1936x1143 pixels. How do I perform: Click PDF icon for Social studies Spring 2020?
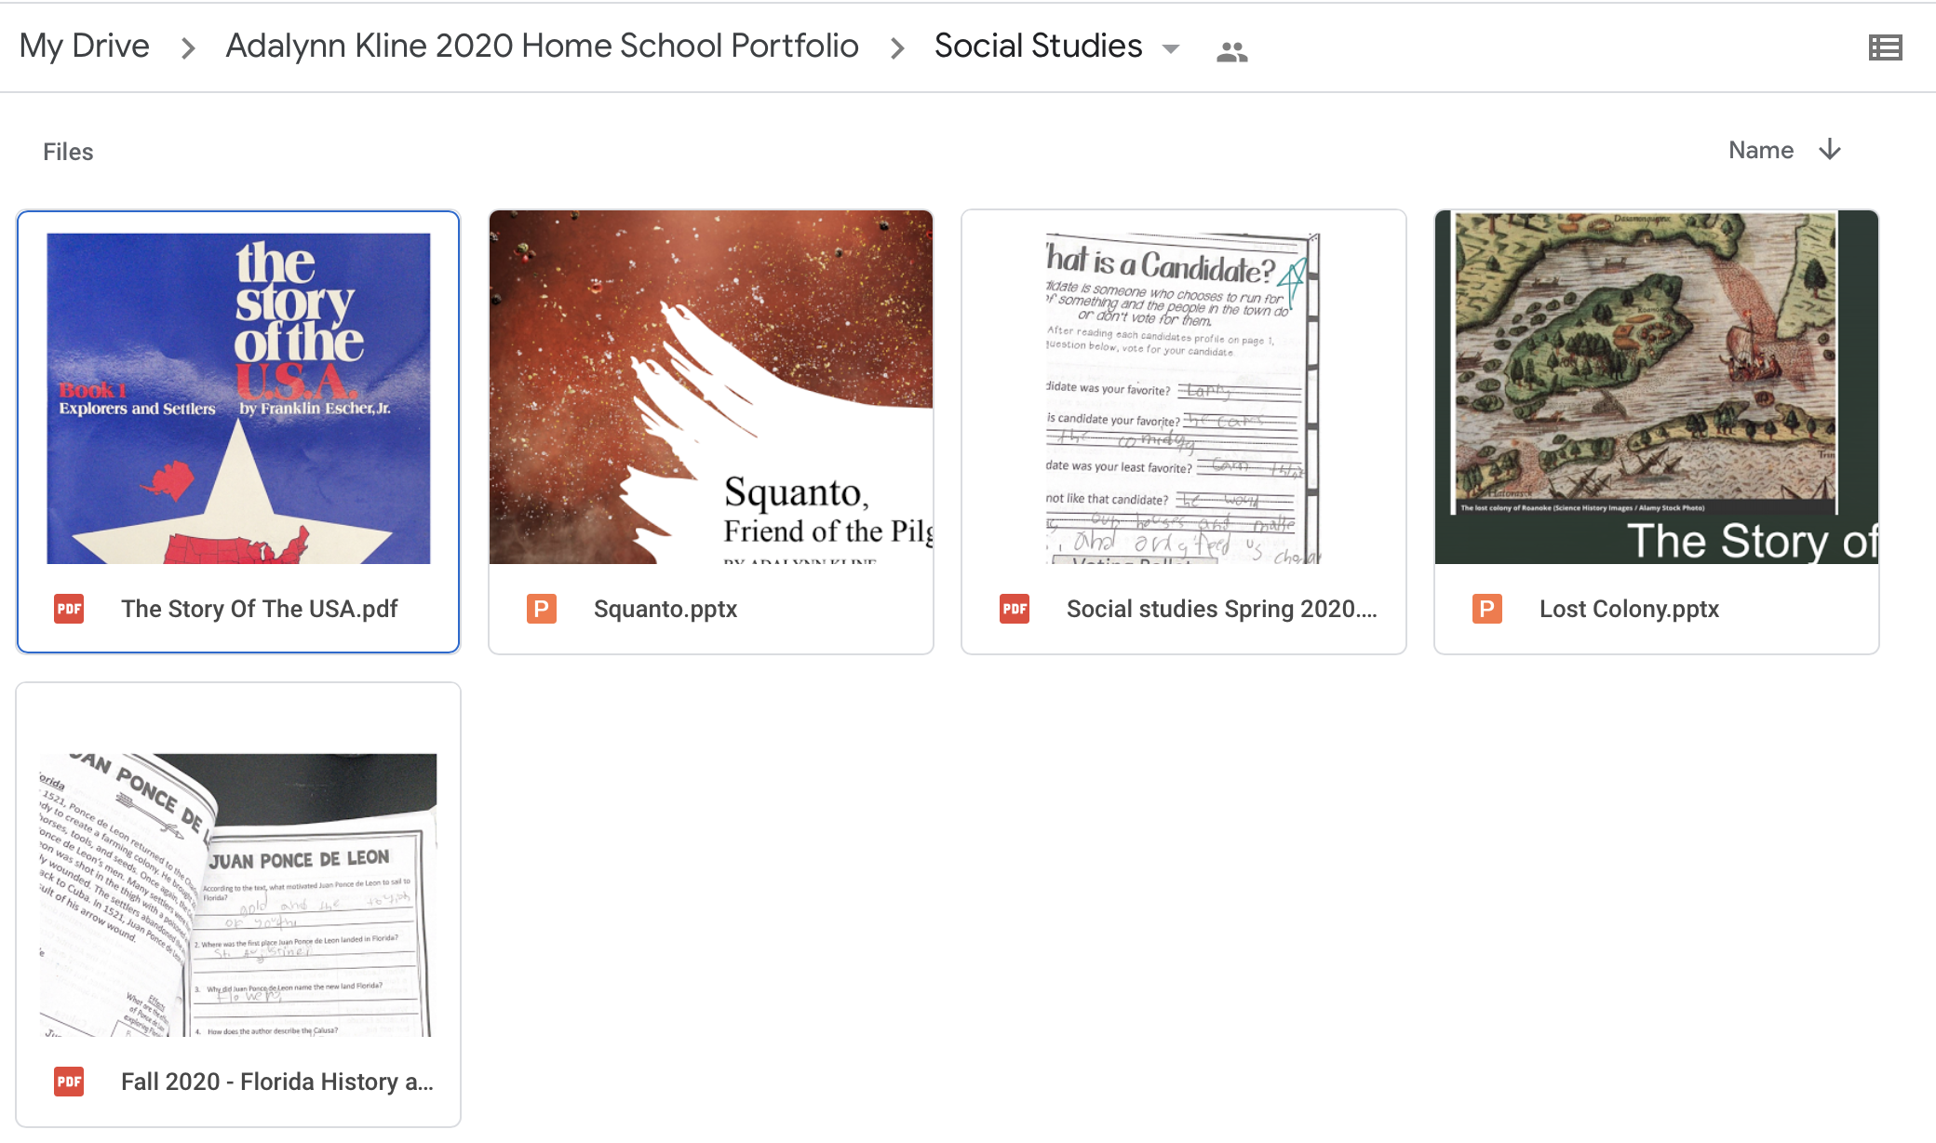[x=1015, y=609]
